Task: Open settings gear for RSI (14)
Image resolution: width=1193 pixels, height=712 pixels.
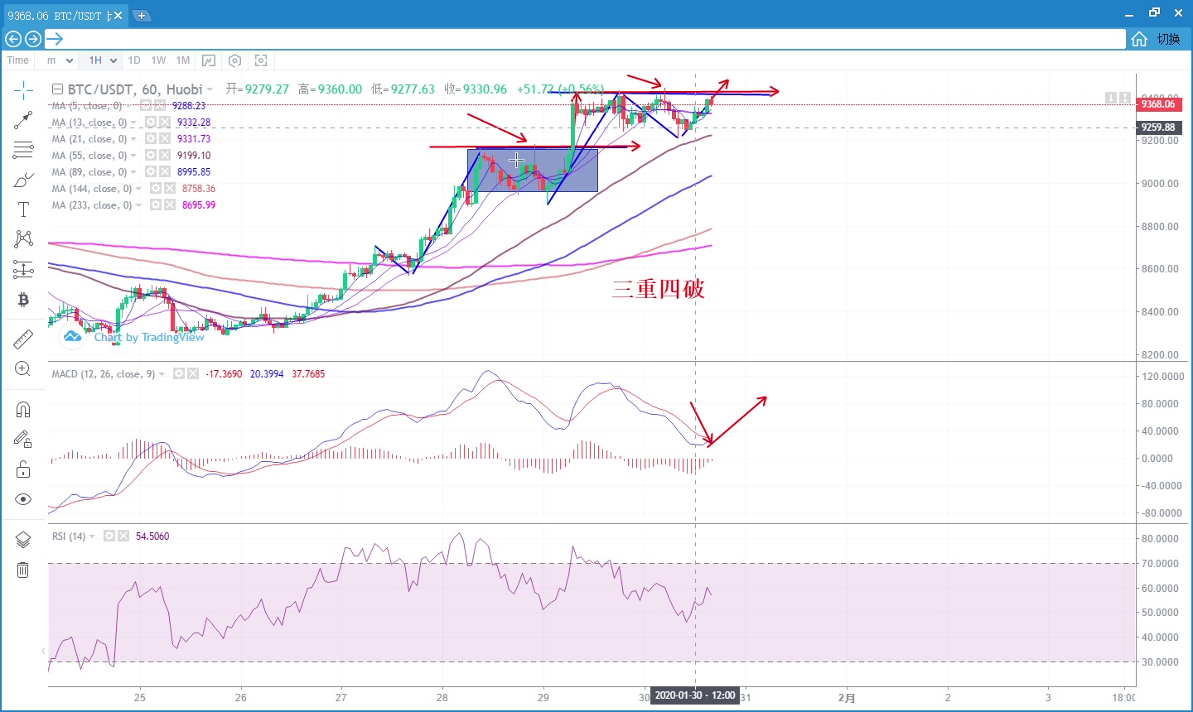Action: 109,536
